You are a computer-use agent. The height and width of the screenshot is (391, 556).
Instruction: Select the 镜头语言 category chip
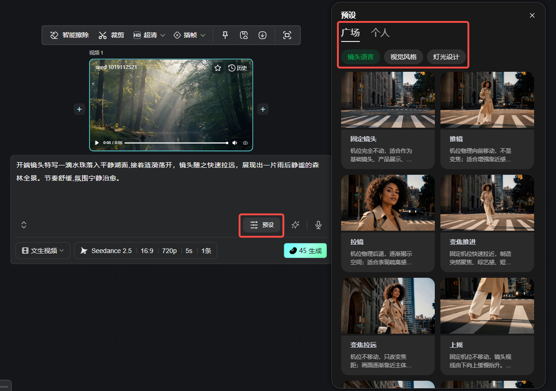[x=360, y=57]
